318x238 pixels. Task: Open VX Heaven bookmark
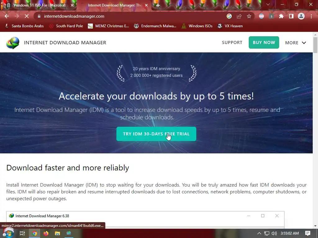coord(230,26)
